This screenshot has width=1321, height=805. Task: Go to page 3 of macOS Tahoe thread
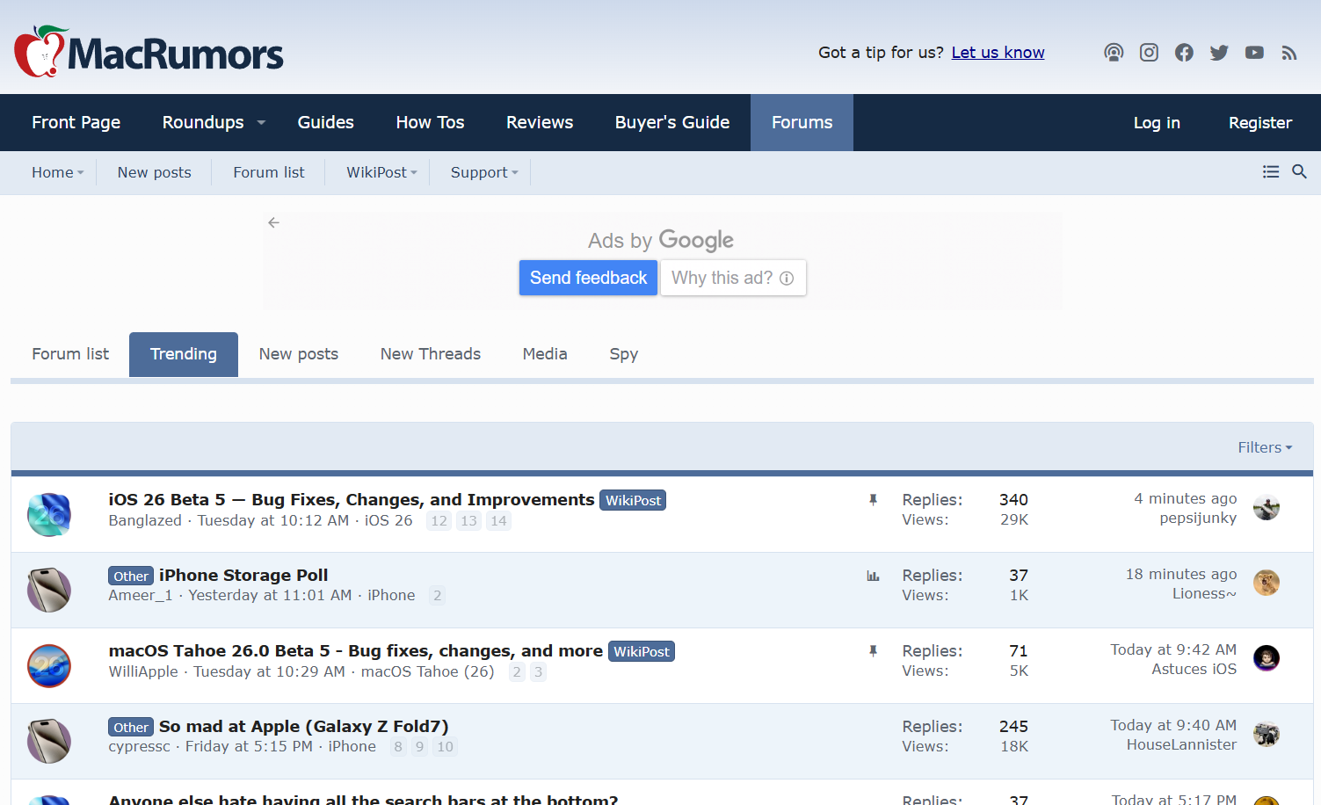pos(538,672)
